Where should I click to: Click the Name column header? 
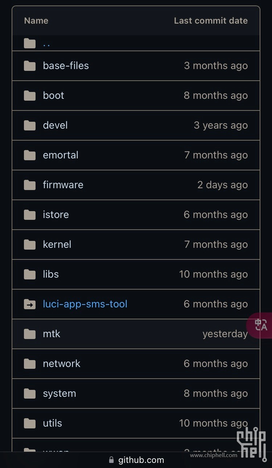pos(36,21)
